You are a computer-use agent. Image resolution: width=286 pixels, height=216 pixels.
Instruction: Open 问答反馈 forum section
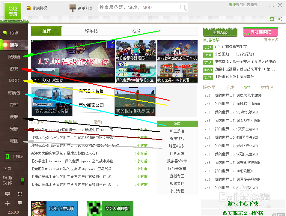(177, 154)
